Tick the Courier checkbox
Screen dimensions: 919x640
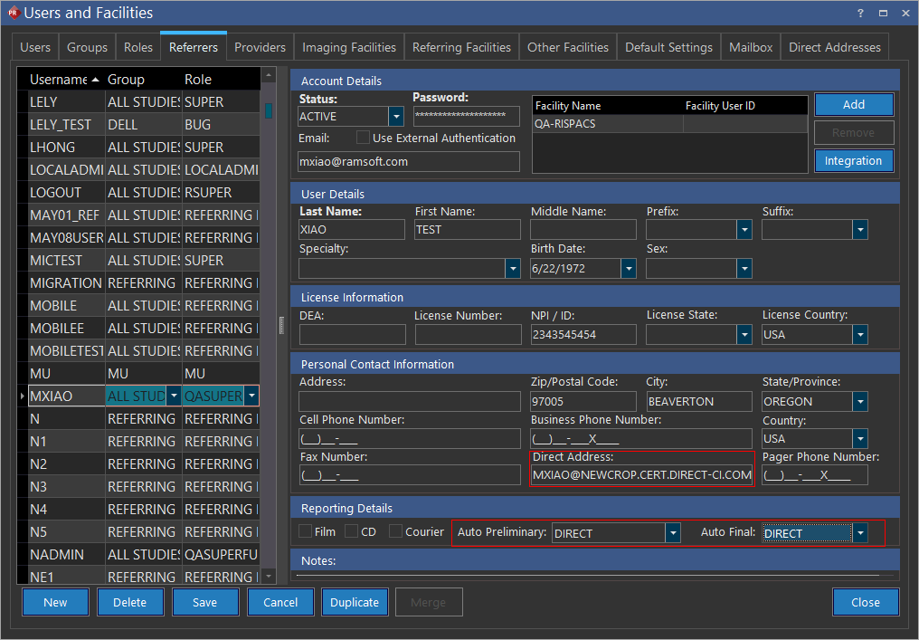pos(395,531)
